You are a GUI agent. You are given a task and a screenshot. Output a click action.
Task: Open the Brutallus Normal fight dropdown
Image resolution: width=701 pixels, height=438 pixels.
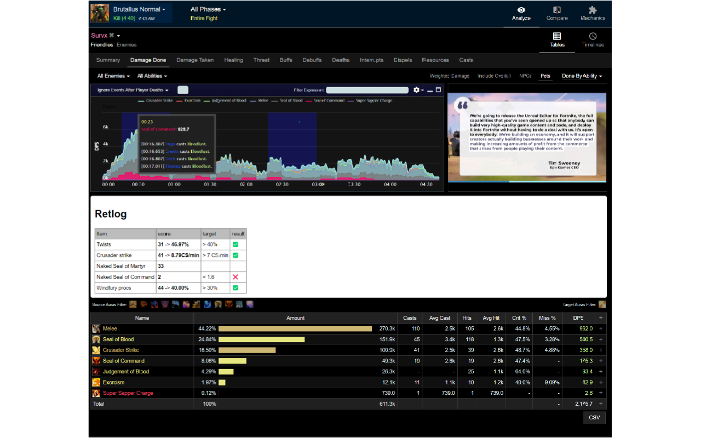(139, 9)
